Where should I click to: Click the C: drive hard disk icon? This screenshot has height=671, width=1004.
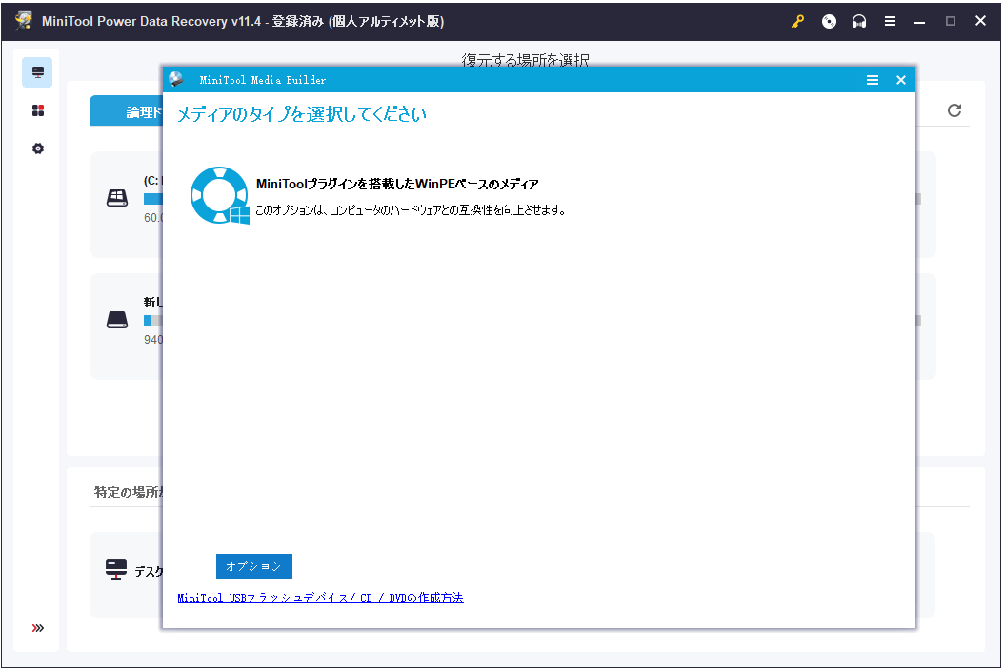[x=116, y=197]
